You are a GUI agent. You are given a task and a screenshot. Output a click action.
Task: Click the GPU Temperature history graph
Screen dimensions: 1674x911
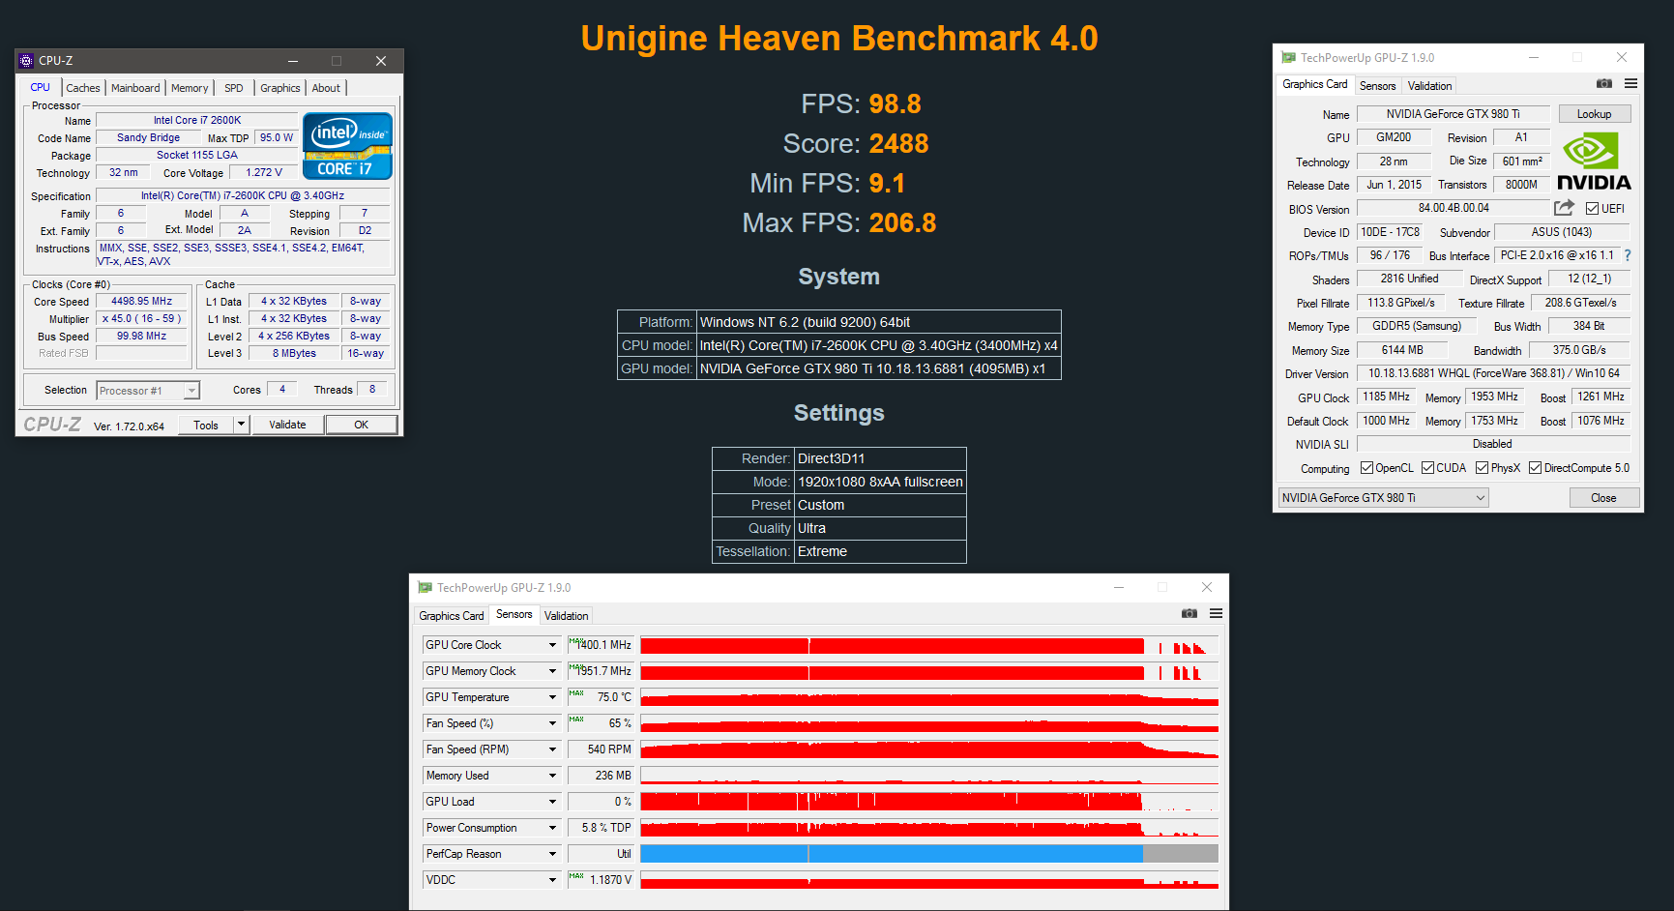[x=928, y=697]
